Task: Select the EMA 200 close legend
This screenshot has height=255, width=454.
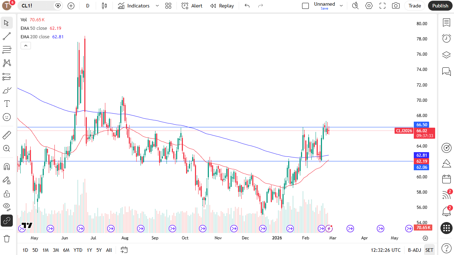Action: 35,37
